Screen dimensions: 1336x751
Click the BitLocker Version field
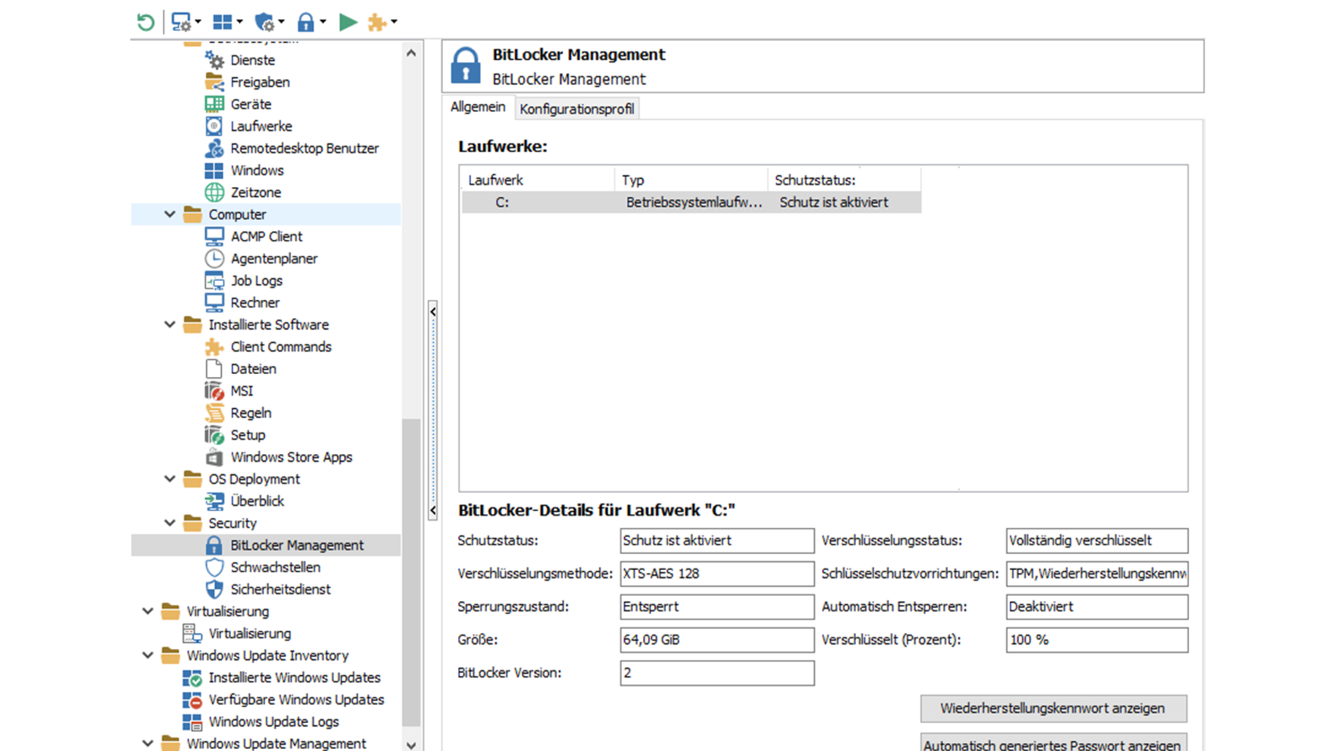(x=717, y=673)
